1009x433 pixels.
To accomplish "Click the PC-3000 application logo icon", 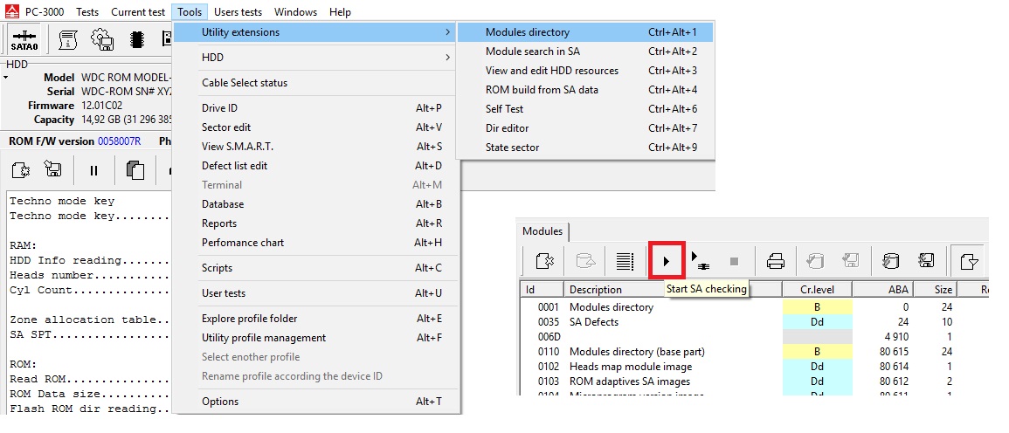I will pyautogui.click(x=11, y=11).
